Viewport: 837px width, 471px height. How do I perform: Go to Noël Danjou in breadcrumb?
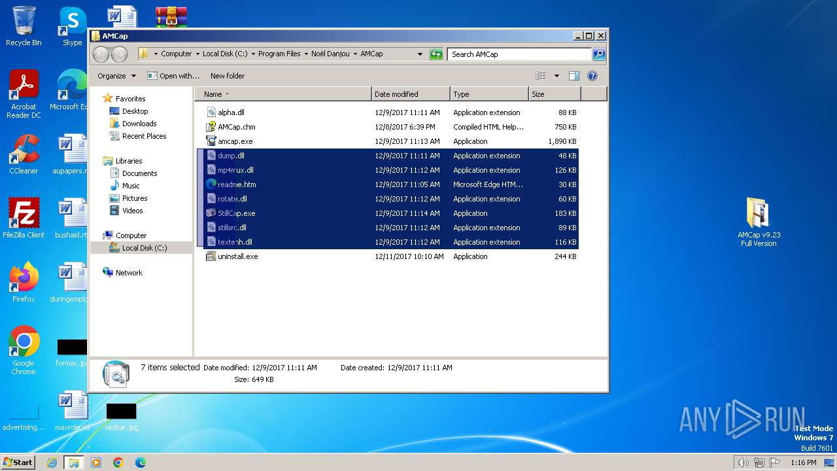(330, 54)
